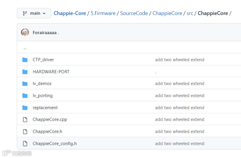Navigate to SourceCode breadcrumb folder
The height and width of the screenshot is (158, 241).
click(134, 13)
